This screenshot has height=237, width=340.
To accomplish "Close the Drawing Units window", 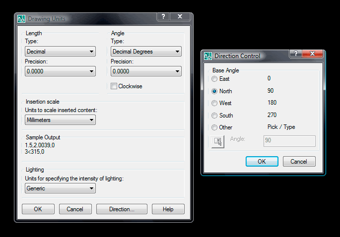I will coord(180,16).
